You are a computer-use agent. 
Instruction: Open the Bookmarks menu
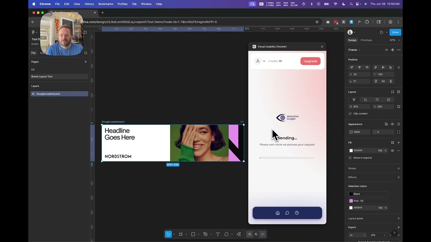click(x=106, y=4)
